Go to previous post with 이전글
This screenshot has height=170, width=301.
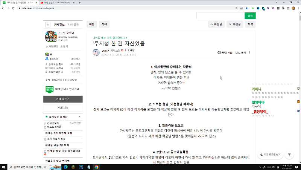216,24
